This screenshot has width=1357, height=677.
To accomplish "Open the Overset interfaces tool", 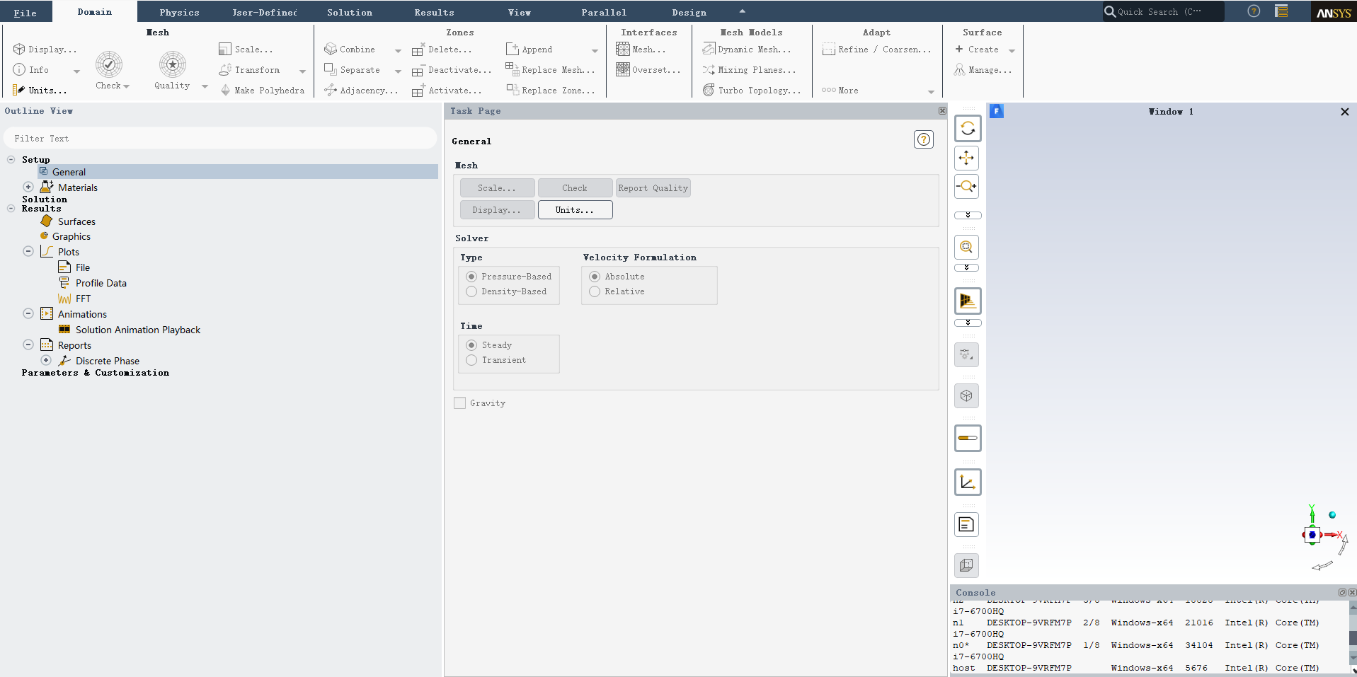I will pos(623,69).
